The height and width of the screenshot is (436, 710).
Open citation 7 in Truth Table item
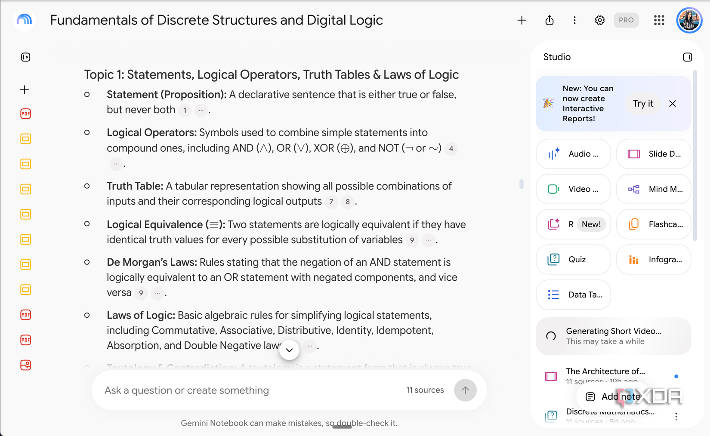pyautogui.click(x=331, y=202)
